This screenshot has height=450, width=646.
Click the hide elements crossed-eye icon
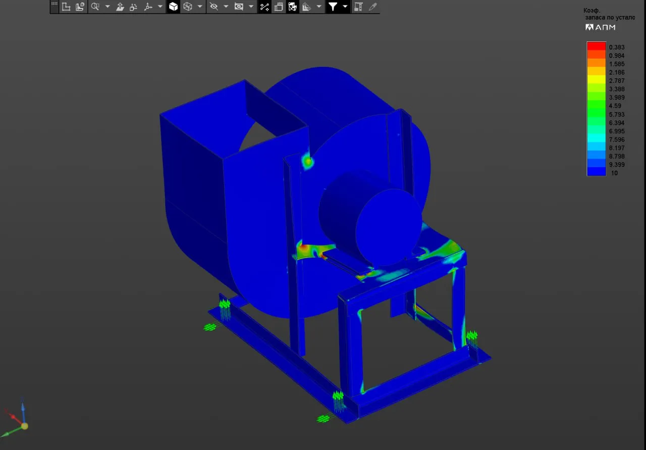click(213, 7)
